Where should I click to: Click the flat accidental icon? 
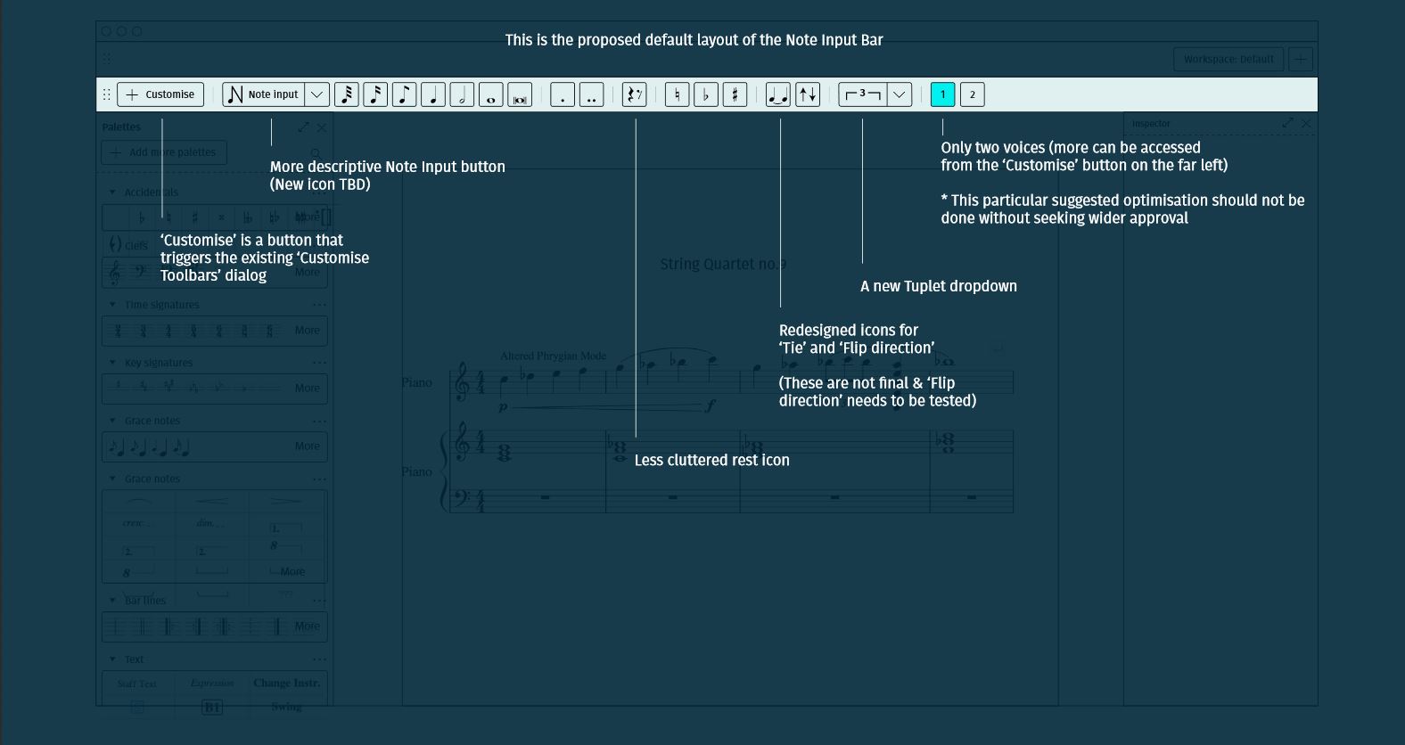(706, 94)
